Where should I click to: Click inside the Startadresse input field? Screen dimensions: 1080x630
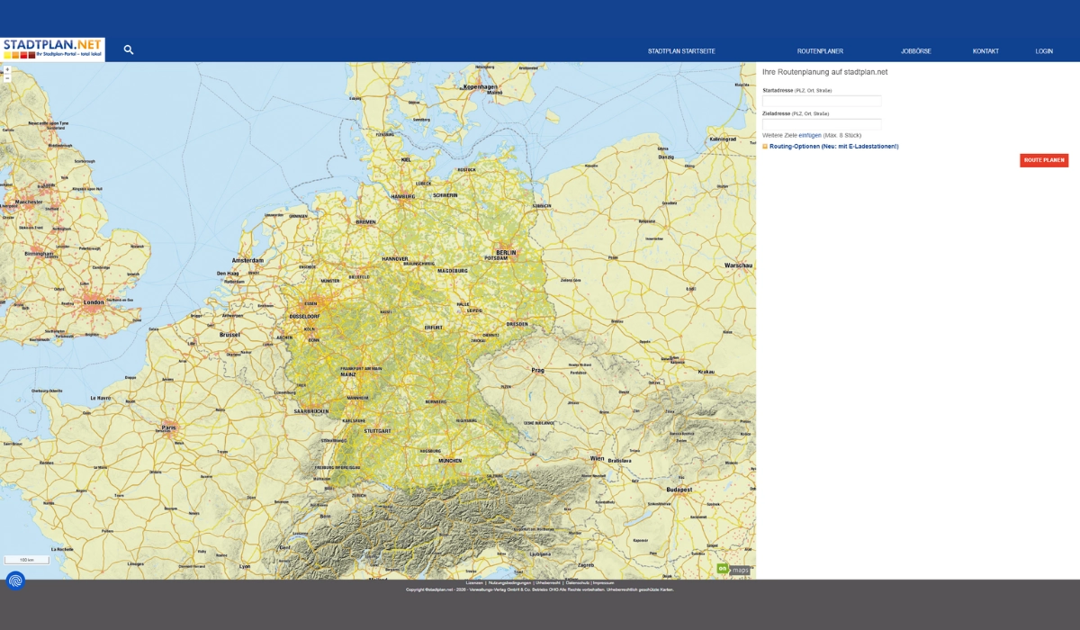tap(822, 101)
